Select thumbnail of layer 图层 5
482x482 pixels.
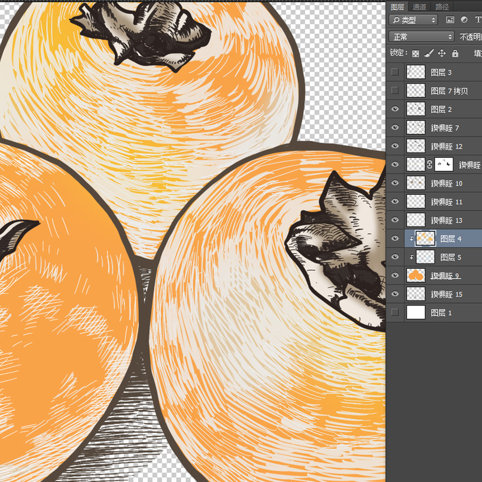pos(425,257)
